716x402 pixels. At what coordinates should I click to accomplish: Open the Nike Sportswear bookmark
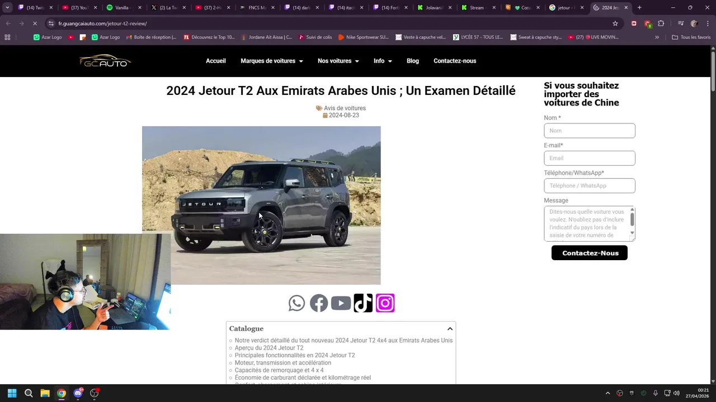[x=363, y=37]
